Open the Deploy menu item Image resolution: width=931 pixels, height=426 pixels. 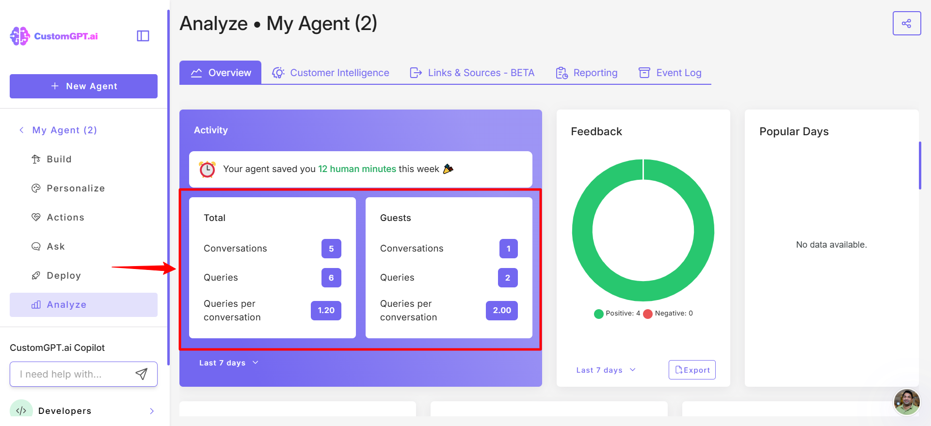coord(83,275)
